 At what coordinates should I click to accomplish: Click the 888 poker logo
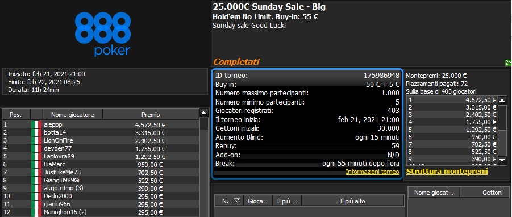coord(103,34)
